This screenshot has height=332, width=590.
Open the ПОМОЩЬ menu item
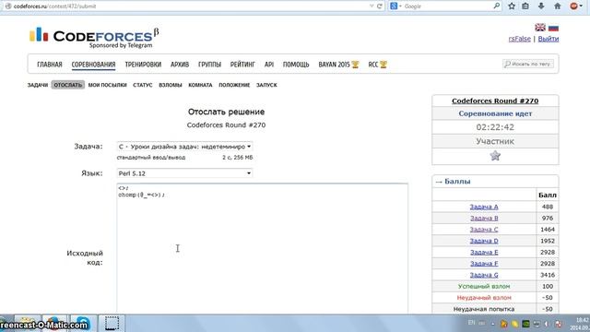296,65
